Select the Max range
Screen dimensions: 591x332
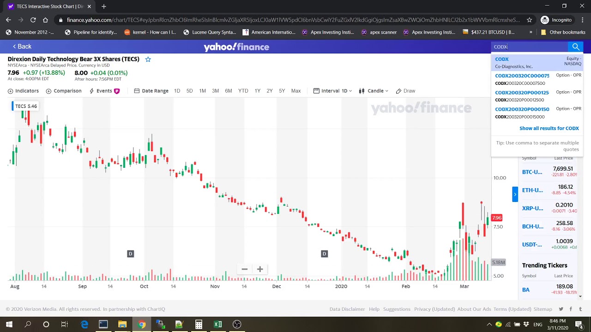point(296,91)
